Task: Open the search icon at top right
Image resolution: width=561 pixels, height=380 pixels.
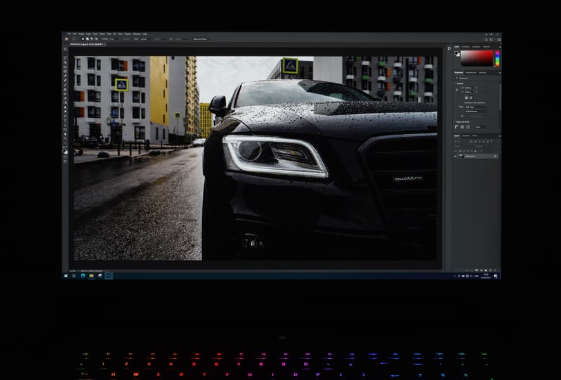Action: click(x=486, y=40)
